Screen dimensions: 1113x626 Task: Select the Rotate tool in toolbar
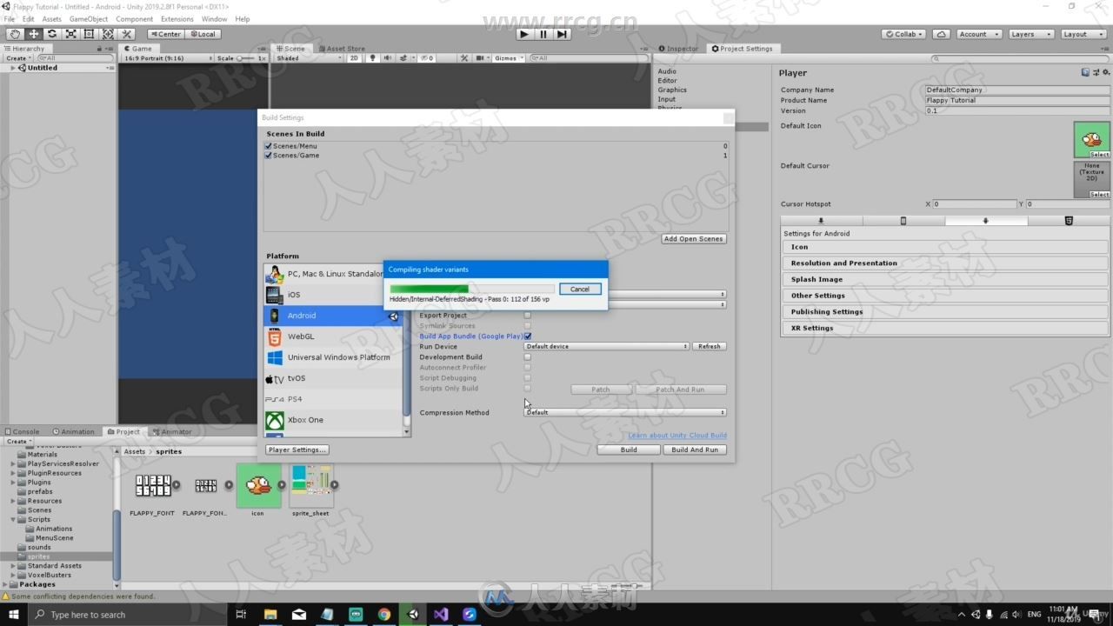click(x=52, y=34)
